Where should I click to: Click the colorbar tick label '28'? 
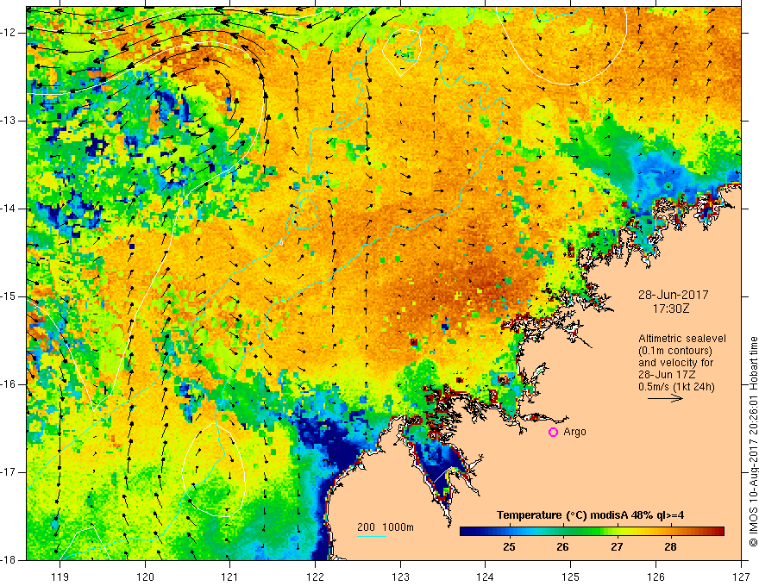coord(670,547)
